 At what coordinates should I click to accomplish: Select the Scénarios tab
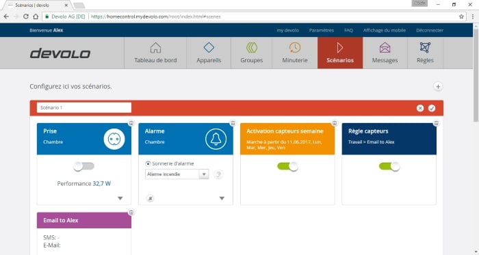pyautogui.click(x=340, y=53)
